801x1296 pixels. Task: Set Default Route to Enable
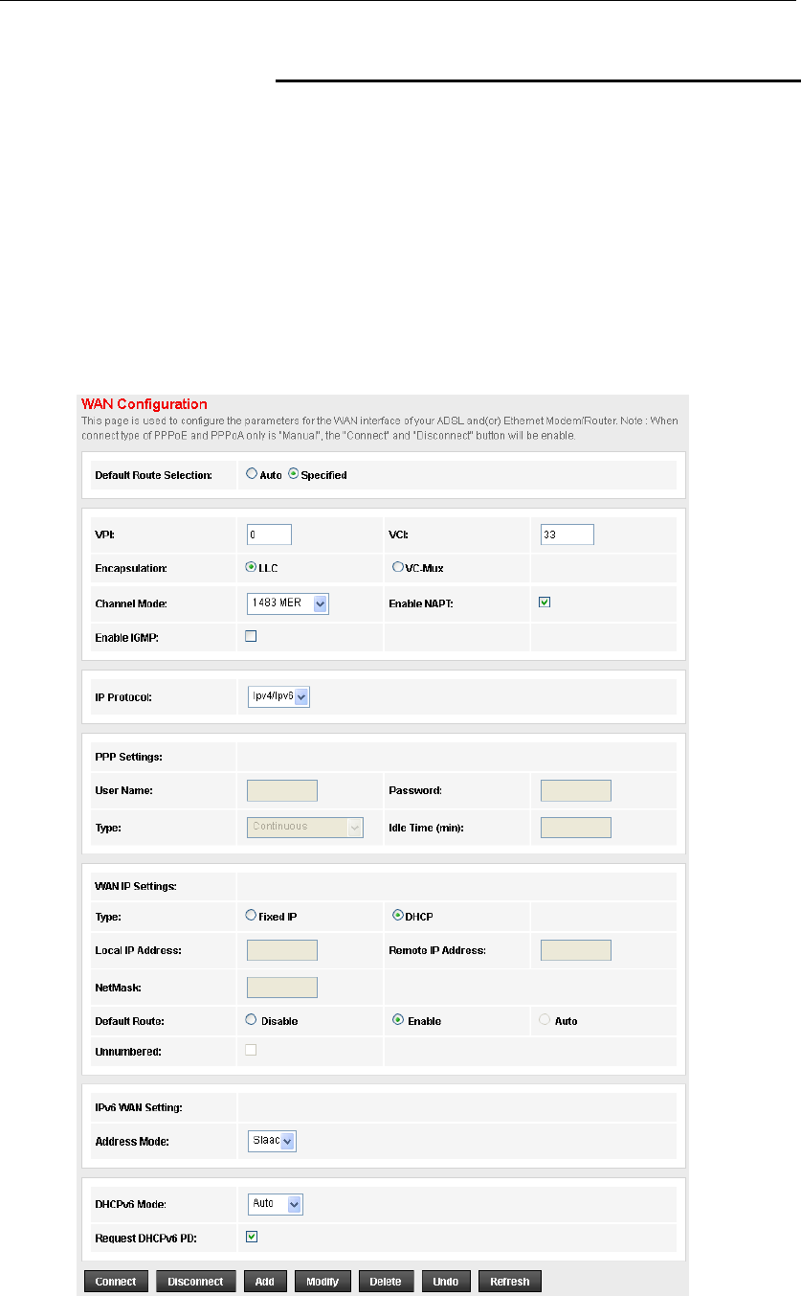tap(398, 1020)
